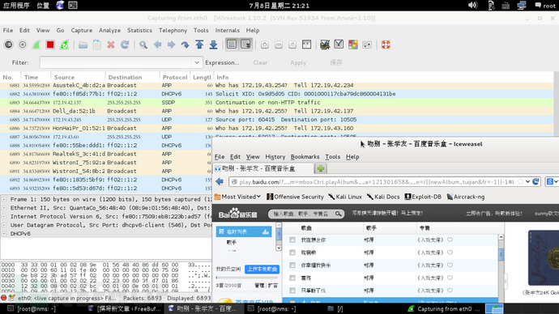Tick the first song checkbox in playlist

coord(292,240)
